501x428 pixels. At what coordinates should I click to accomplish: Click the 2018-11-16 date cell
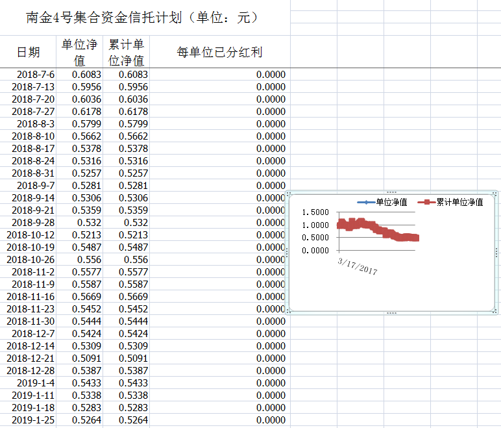[28, 297]
